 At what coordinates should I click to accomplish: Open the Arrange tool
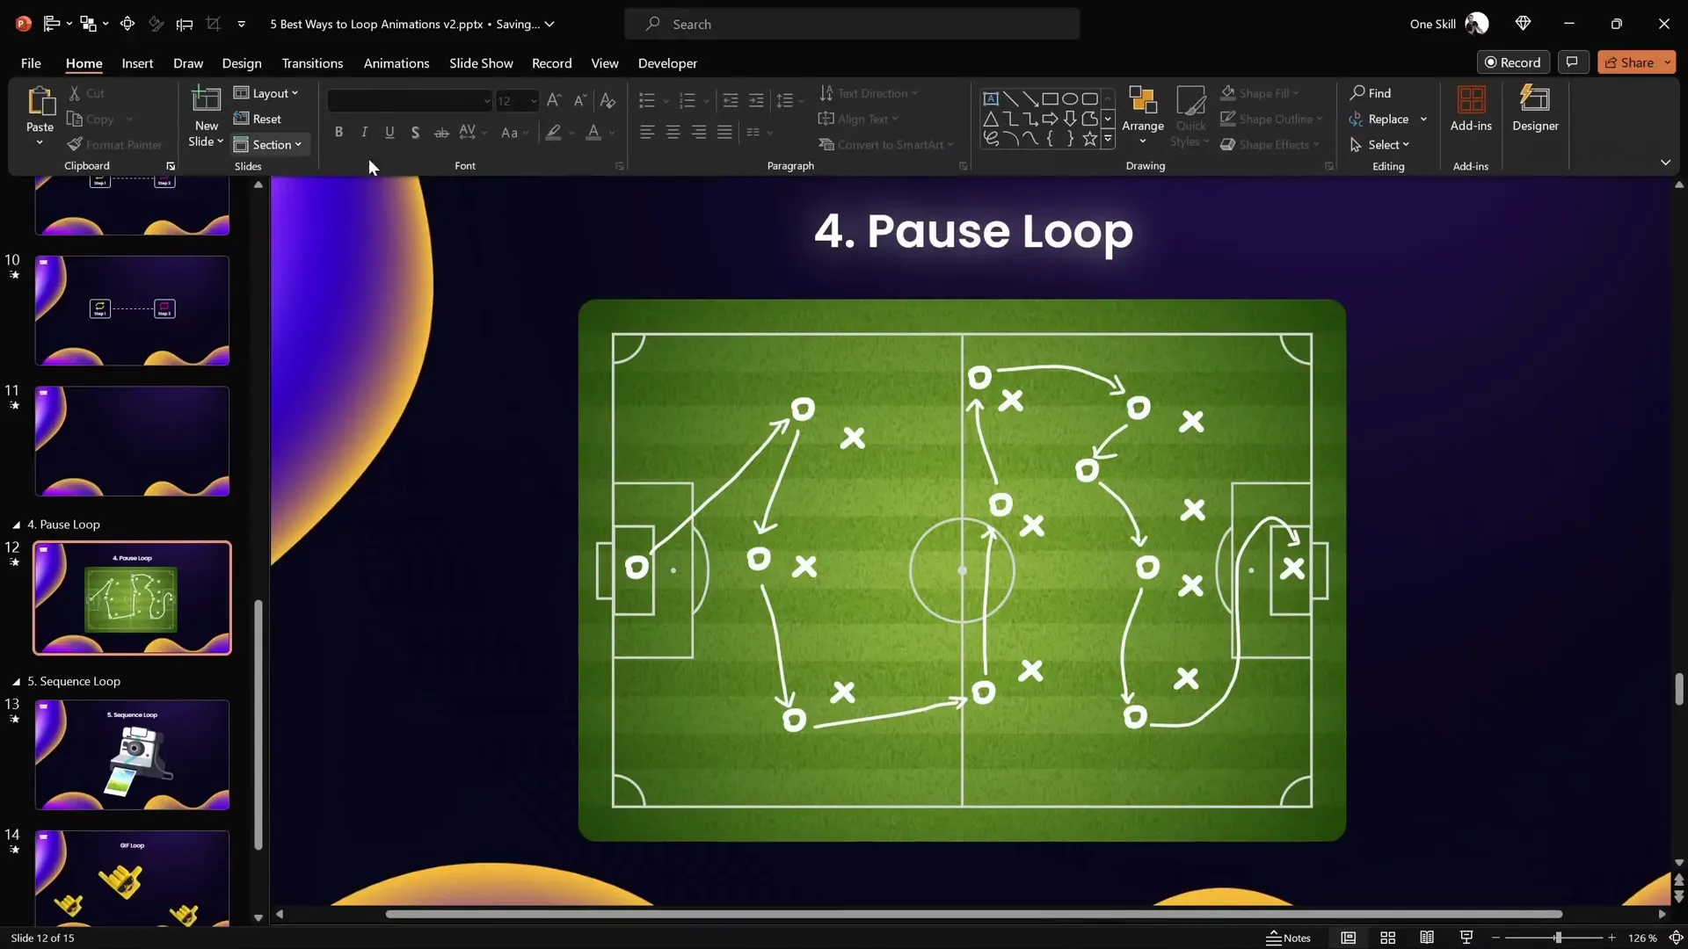click(x=1143, y=114)
